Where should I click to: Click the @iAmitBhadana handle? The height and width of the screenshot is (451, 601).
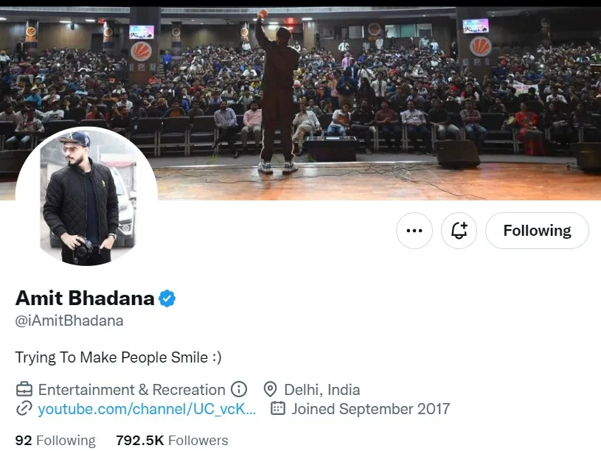(x=69, y=321)
